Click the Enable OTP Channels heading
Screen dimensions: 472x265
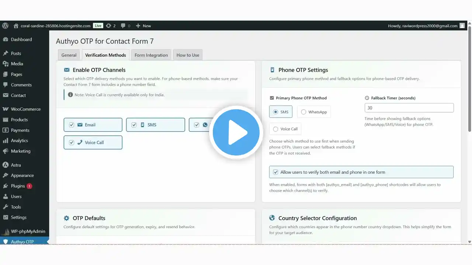99,70
